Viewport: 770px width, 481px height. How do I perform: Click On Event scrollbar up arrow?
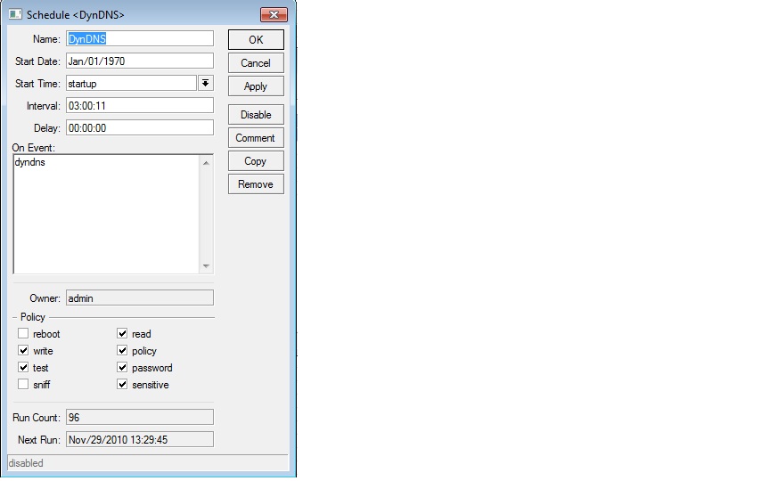pyautogui.click(x=206, y=163)
